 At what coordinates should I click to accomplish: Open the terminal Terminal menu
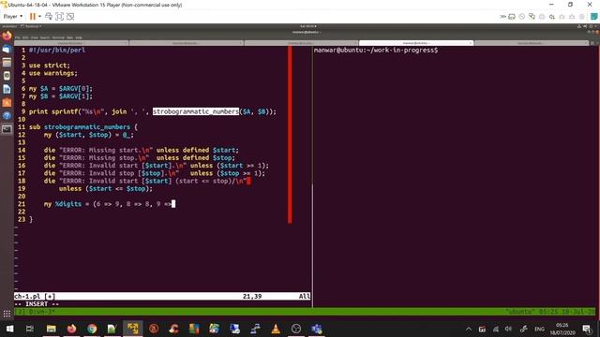click(x=58, y=37)
